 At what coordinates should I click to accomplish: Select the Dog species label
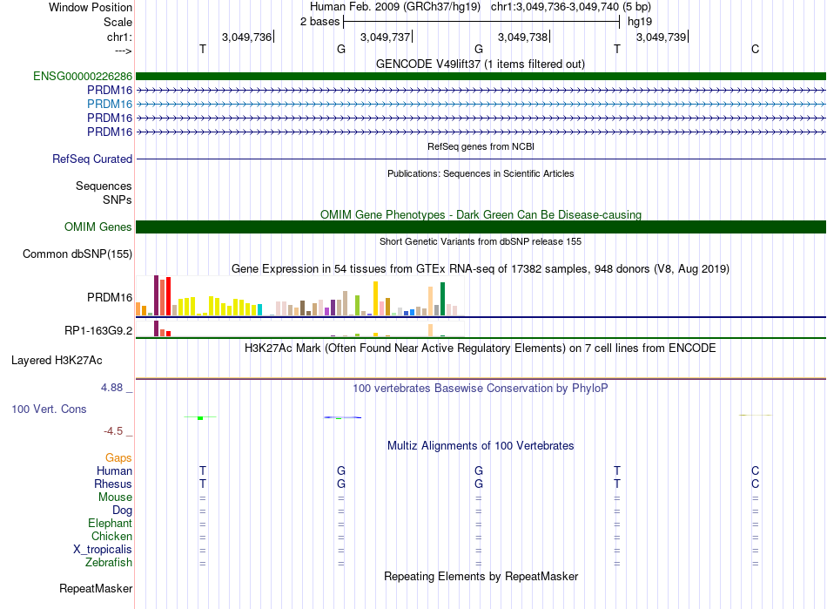tap(123, 511)
